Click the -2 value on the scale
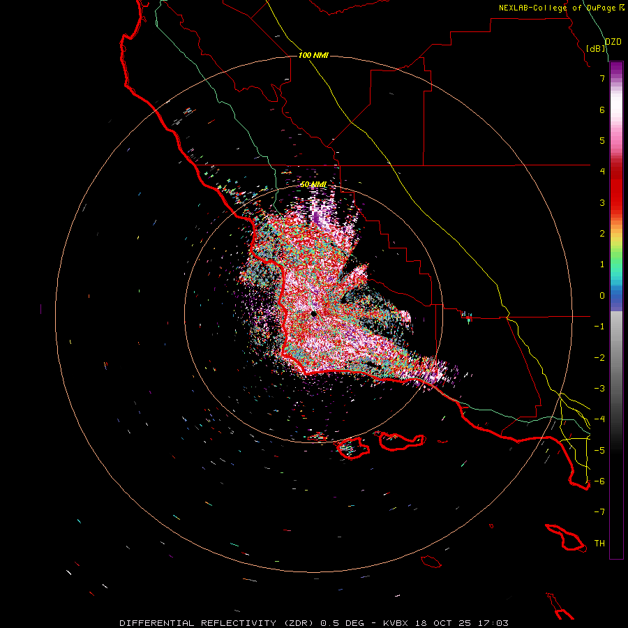628x628 pixels. pos(599,358)
